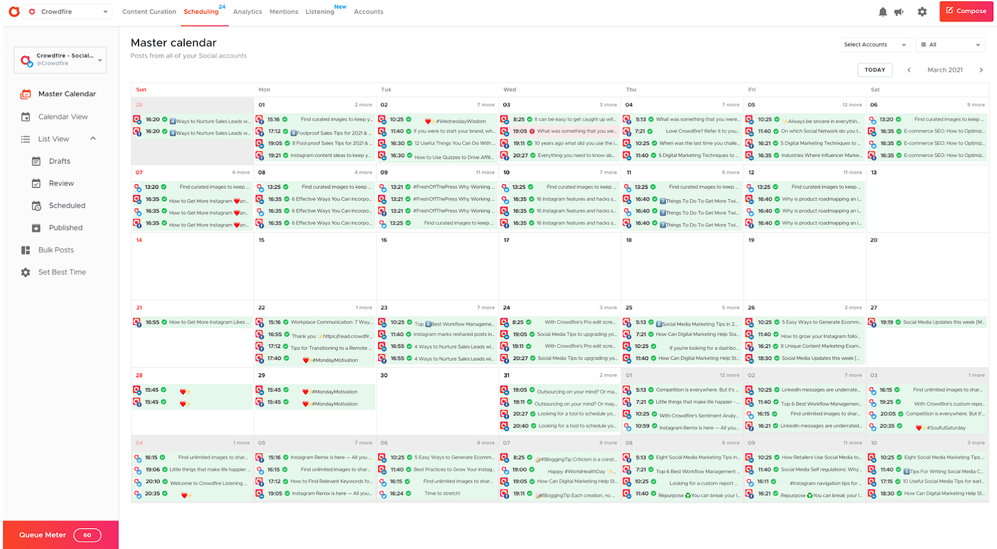Select the Scheduling tab
The width and height of the screenshot is (997, 549).
201,12
